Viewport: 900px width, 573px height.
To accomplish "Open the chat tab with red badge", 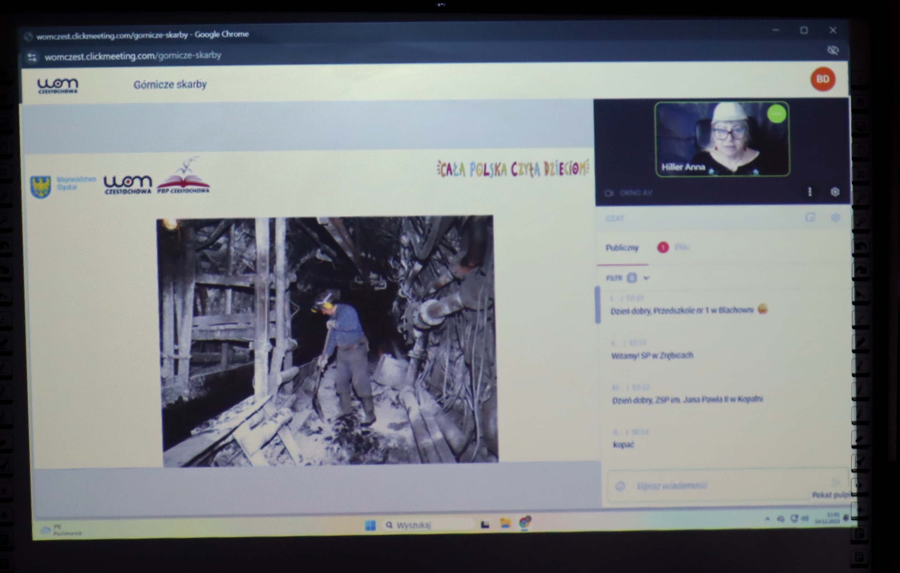I will [673, 247].
